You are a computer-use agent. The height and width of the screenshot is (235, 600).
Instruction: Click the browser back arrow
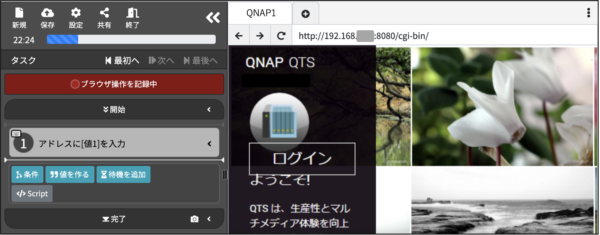(x=239, y=36)
